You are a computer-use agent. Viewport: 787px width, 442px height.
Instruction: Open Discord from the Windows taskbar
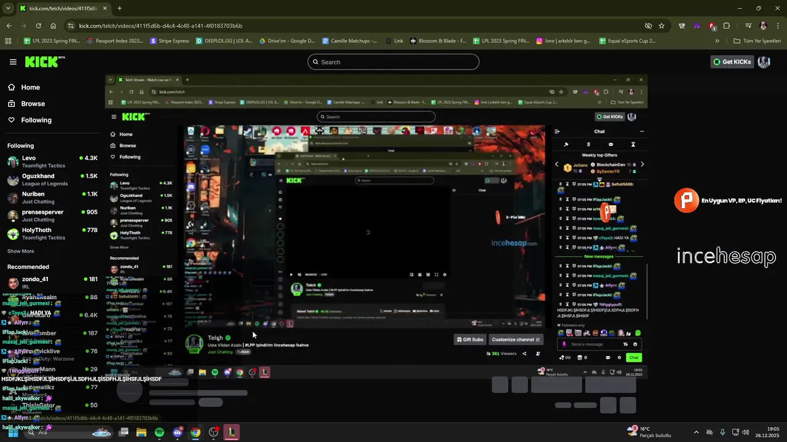click(178, 432)
